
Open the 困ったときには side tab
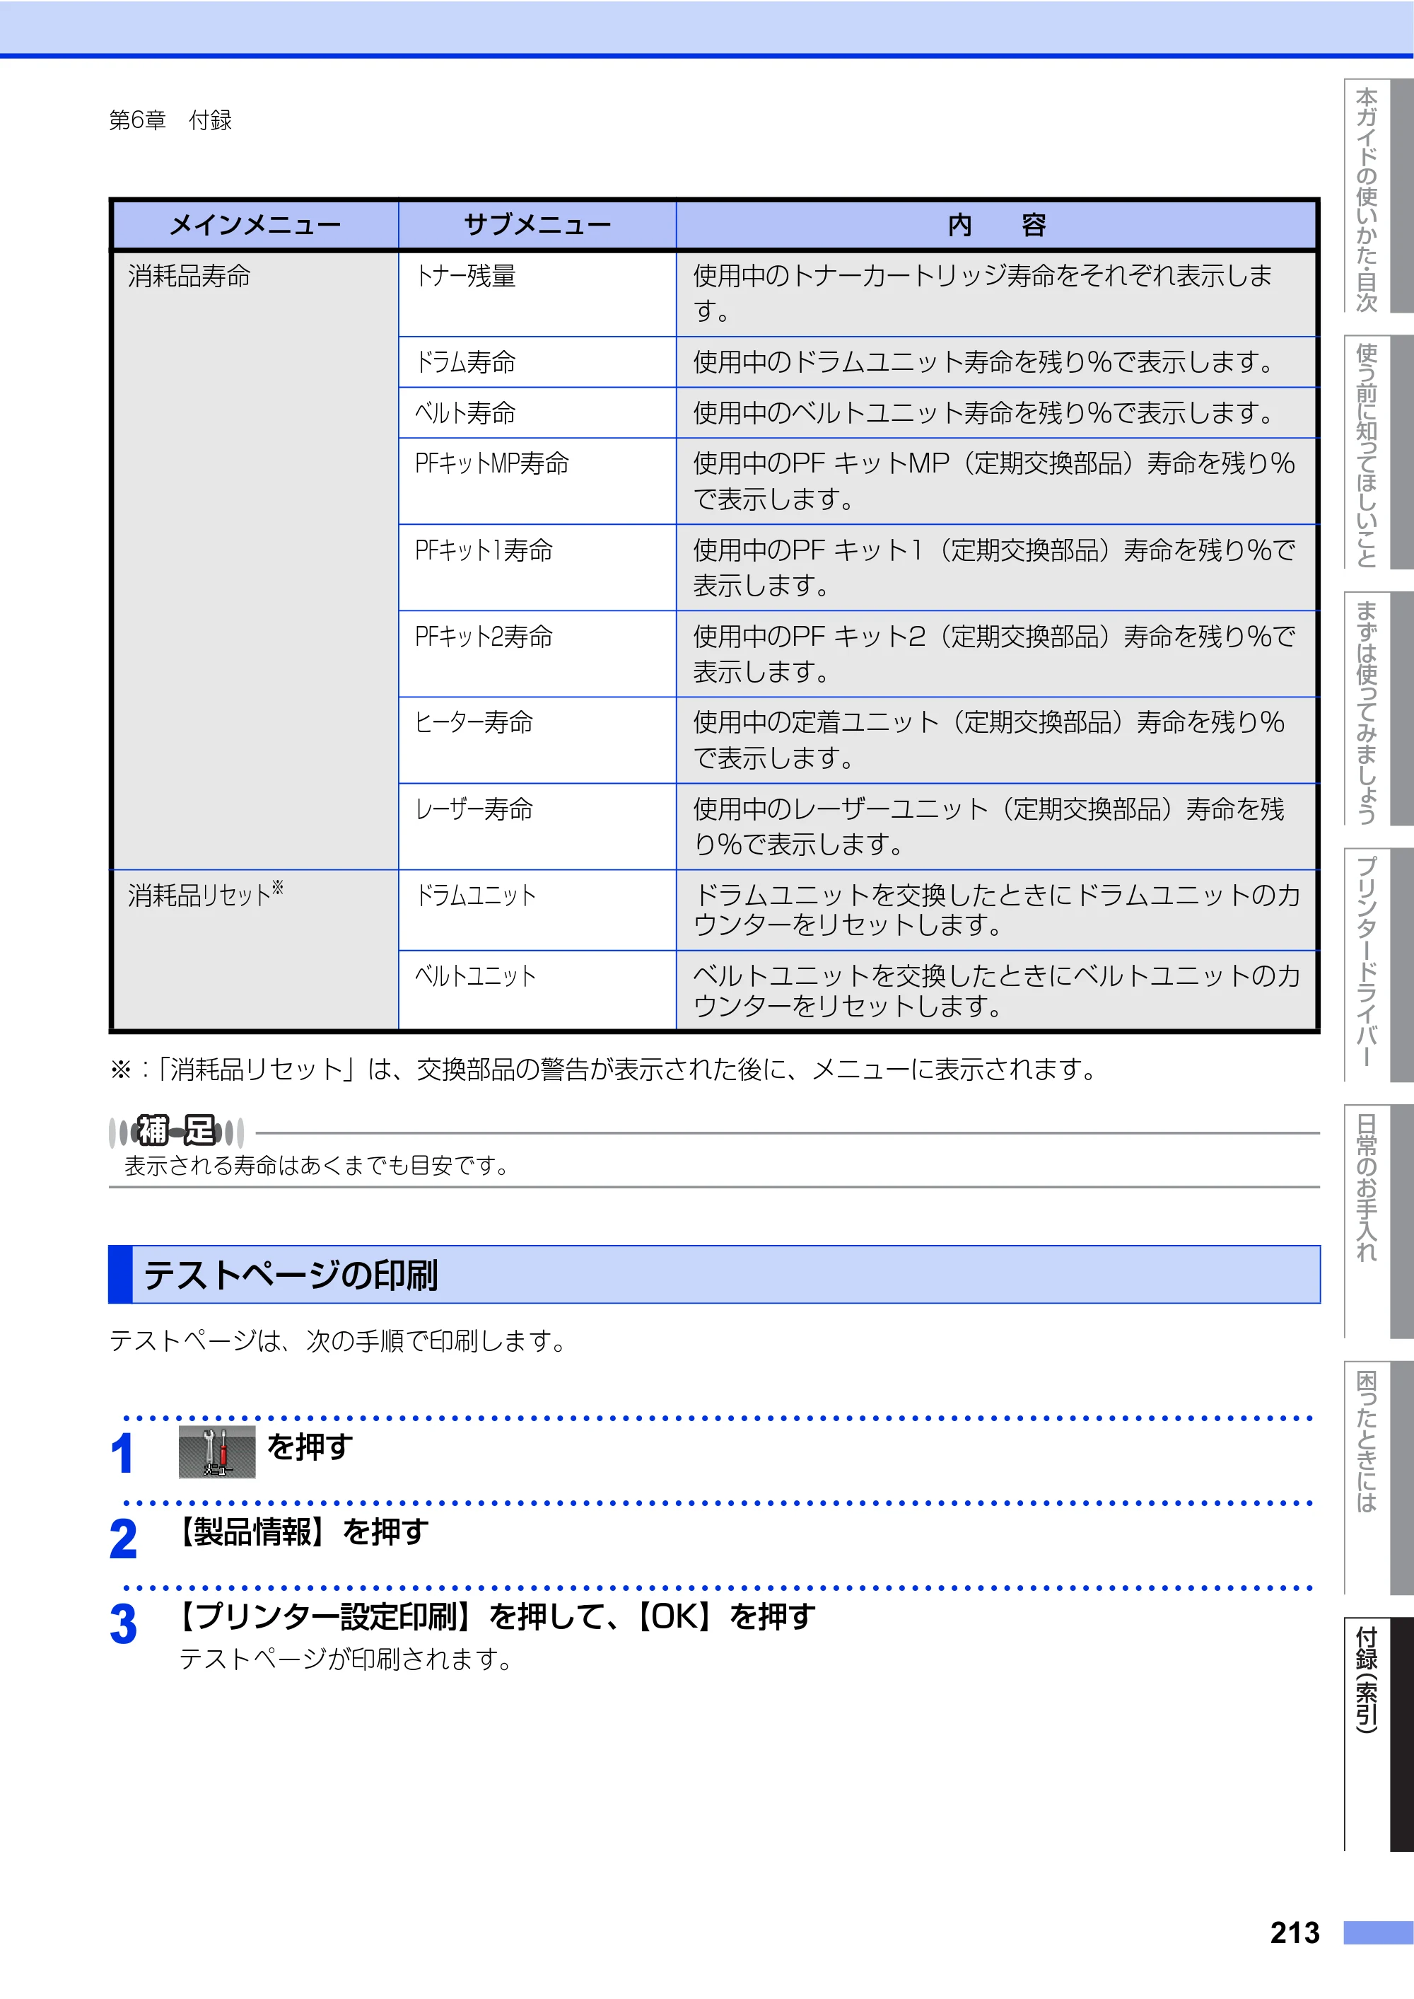click(1377, 1477)
